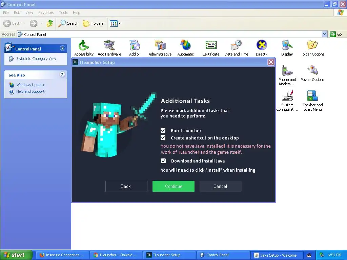Open the Help menu

[x=76, y=13]
